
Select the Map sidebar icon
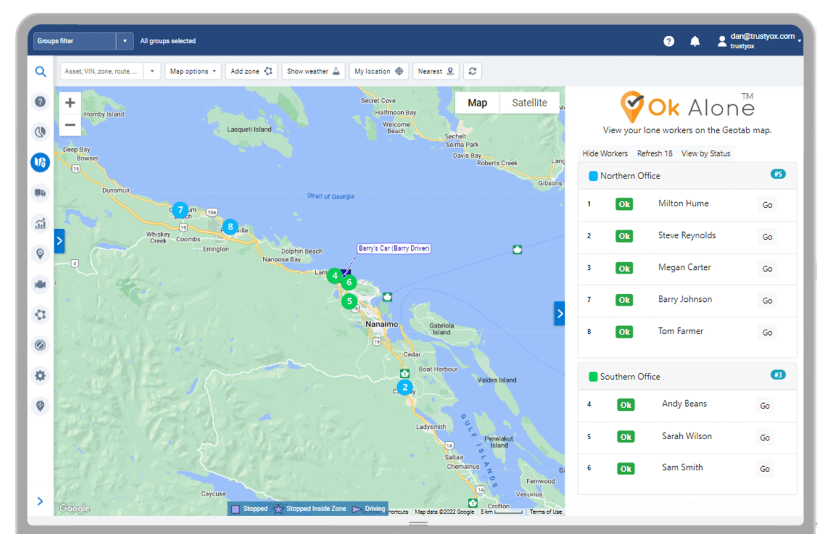40,162
